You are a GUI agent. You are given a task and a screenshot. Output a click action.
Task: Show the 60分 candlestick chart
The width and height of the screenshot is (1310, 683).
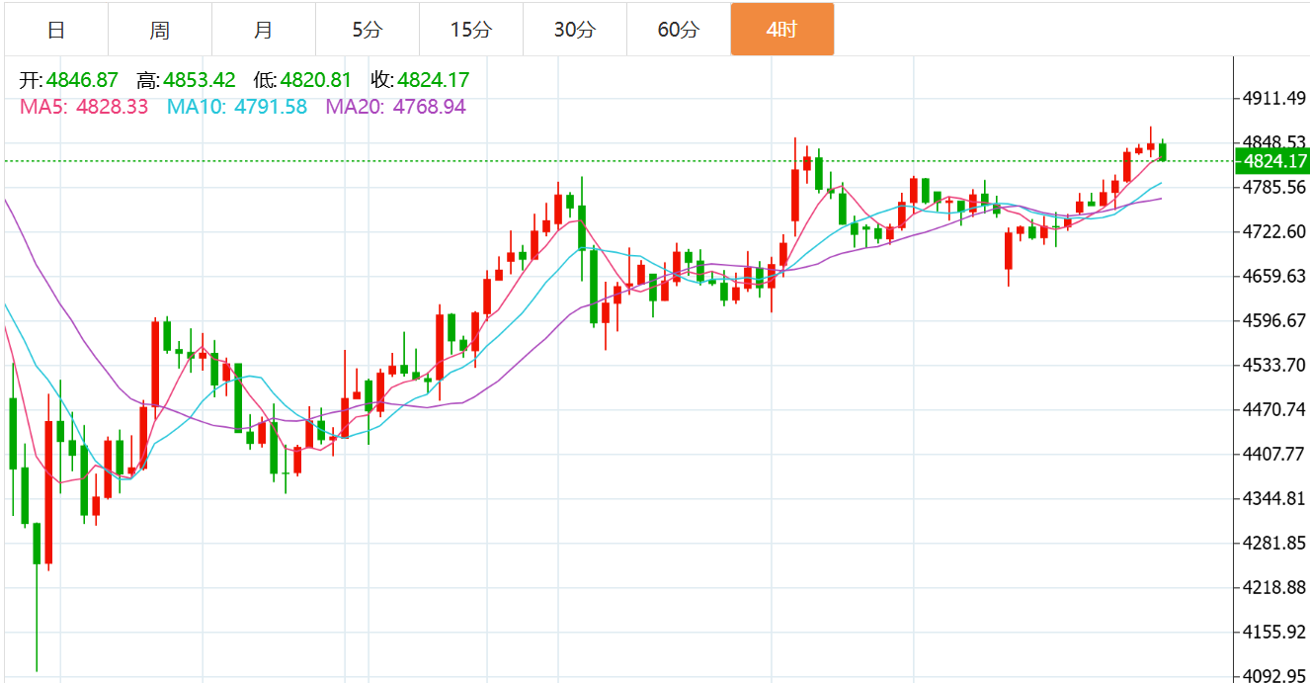pos(678,30)
